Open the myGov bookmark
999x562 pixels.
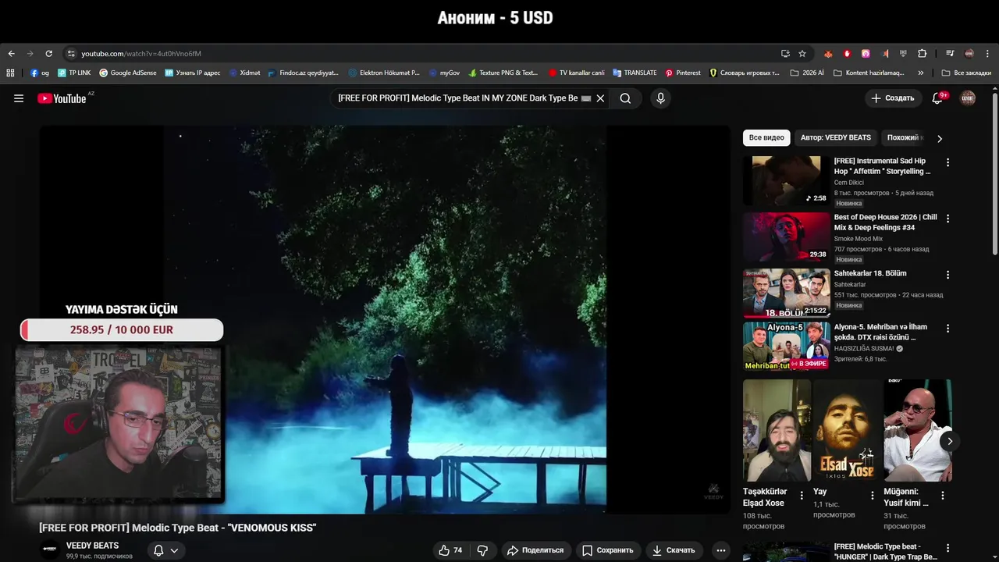(x=444, y=73)
